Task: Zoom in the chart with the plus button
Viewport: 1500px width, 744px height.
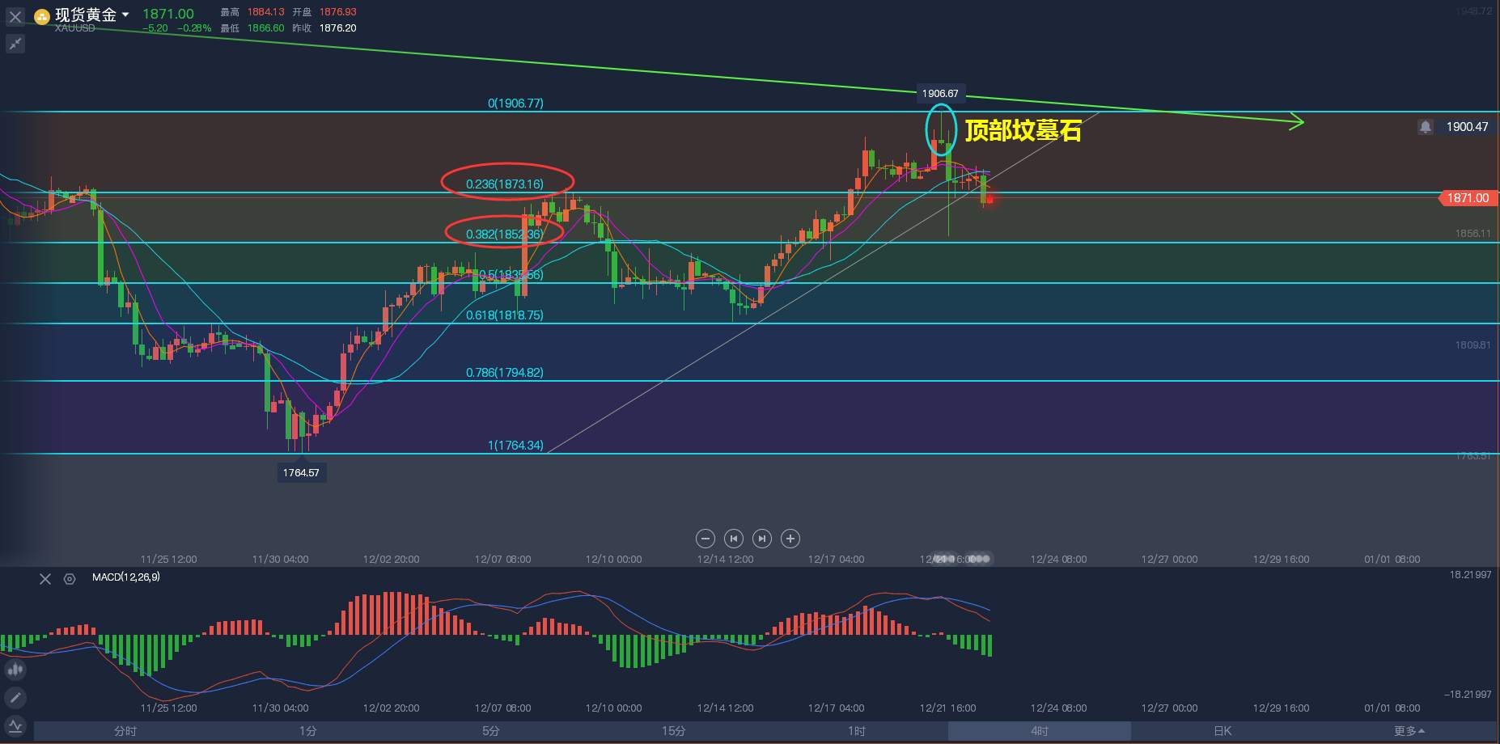Action: tap(790, 539)
